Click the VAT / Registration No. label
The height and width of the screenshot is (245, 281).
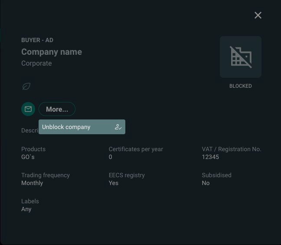[232, 149]
